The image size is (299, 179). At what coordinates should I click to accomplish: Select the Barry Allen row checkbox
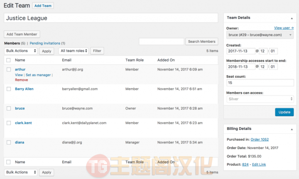pyautogui.click(x=9, y=89)
